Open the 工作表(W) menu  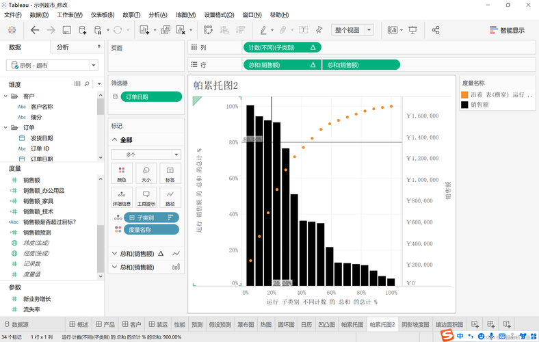tap(70, 15)
